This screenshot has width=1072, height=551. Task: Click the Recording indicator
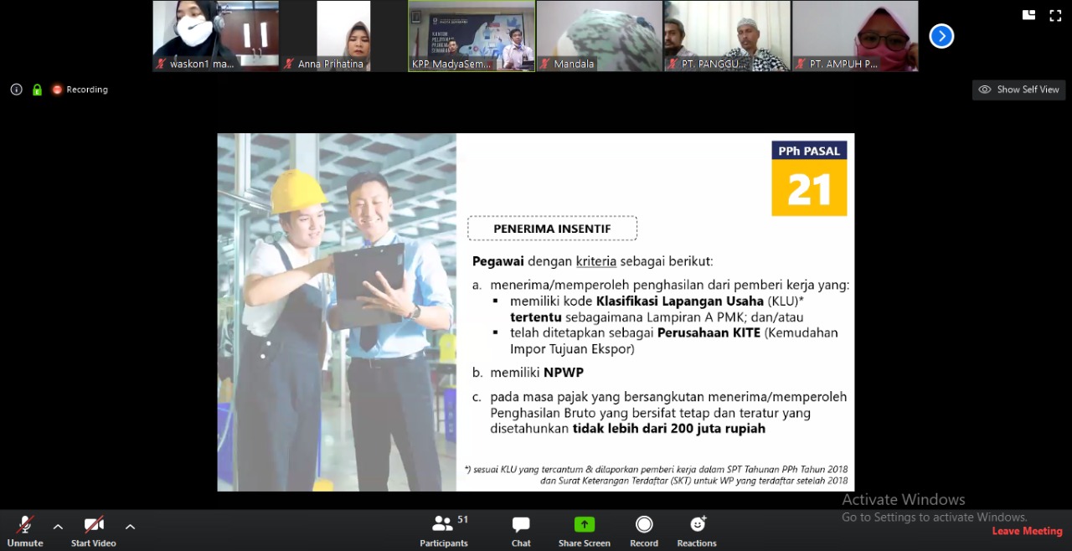click(80, 90)
